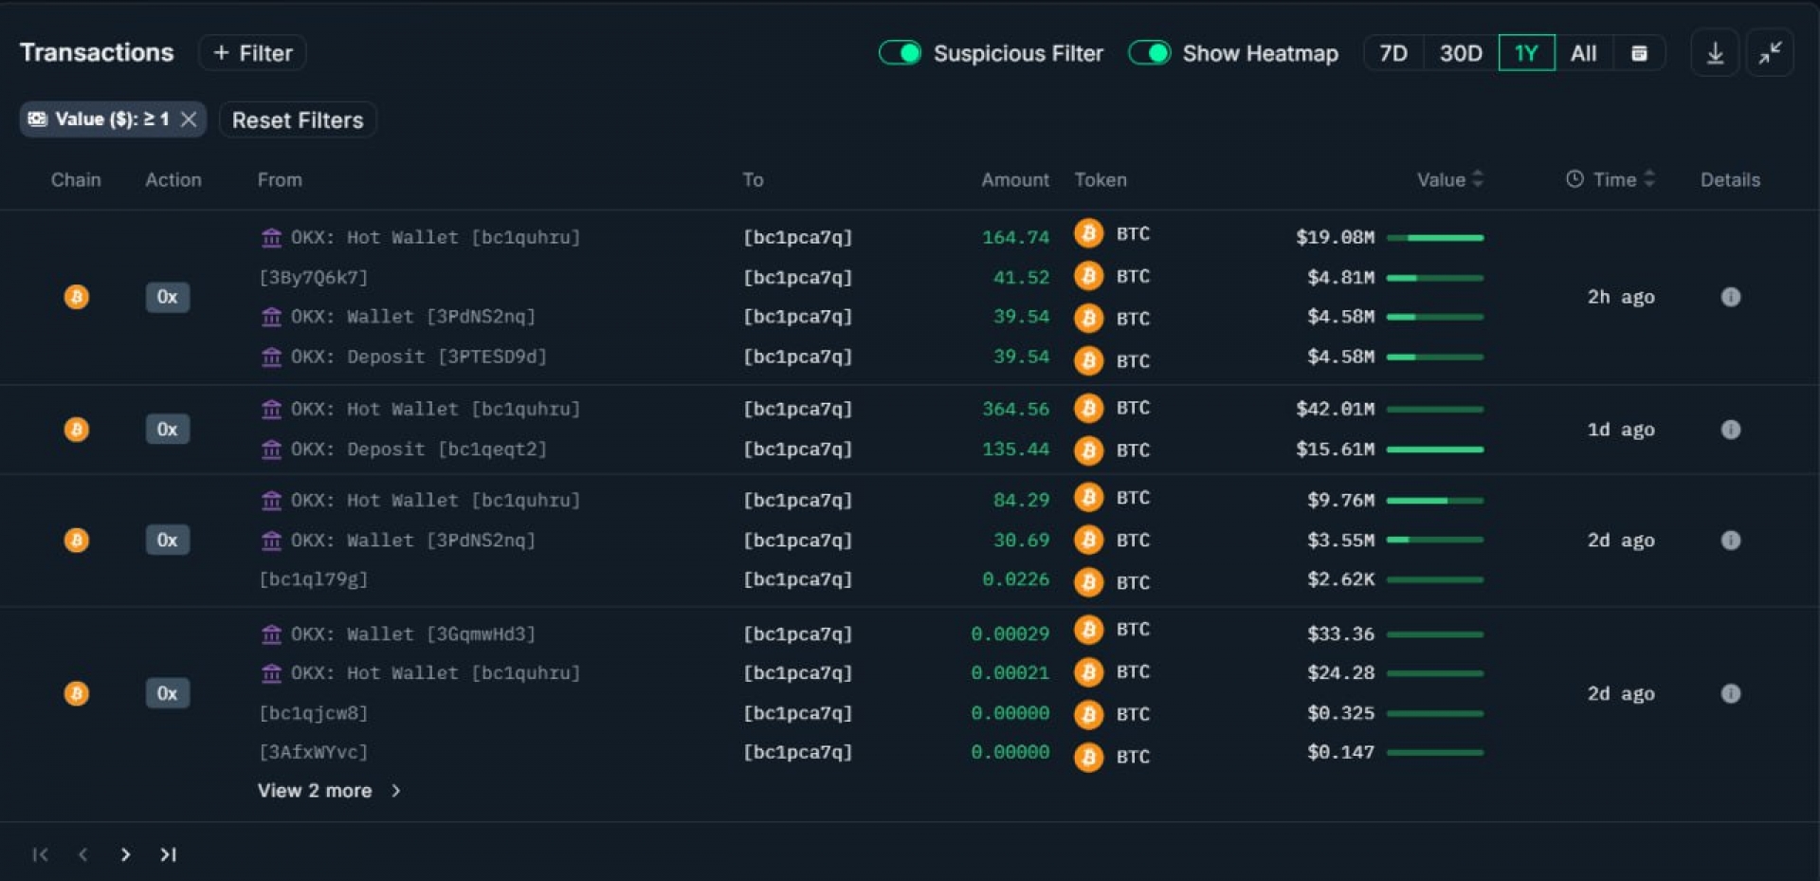Image resolution: width=1820 pixels, height=881 pixels.
Task: Sort transactions by Time column
Action: coord(1613,179)
